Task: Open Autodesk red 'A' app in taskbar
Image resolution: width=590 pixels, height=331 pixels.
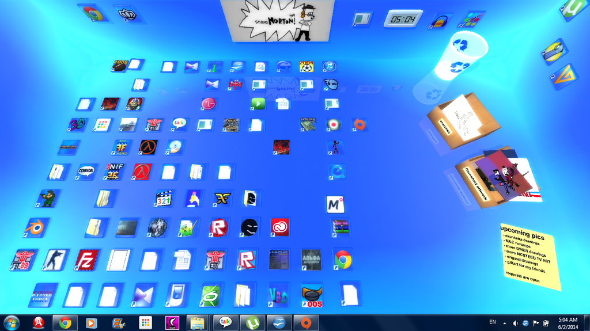Action: pyautogui.click(x=39, y=323)
